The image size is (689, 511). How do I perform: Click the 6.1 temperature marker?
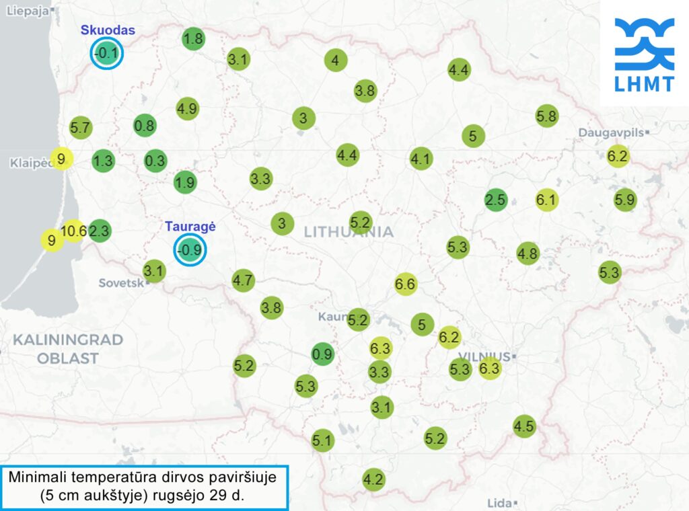pos(546,200)
